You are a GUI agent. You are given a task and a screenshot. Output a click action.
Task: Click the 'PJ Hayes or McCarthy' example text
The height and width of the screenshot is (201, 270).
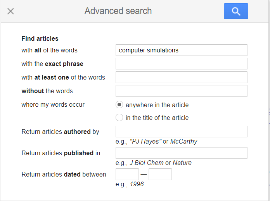click(x=156, y=141)
